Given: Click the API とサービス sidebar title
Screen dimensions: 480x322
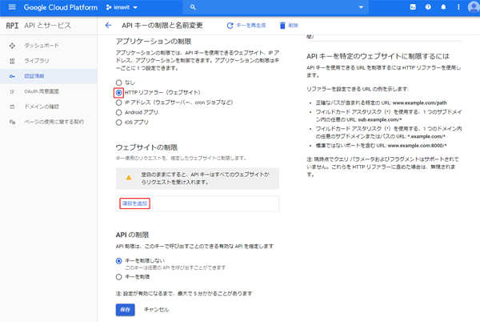Looking at the screenshot, I should 47,26.
